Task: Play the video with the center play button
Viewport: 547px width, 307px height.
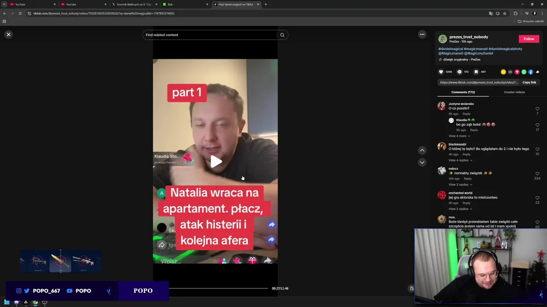Action: (x=216, y=162)
